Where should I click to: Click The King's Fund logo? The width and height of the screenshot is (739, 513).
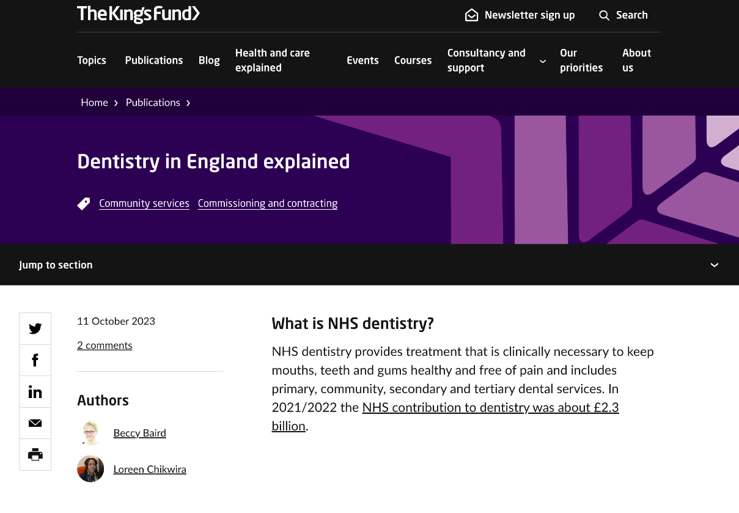coord(138,14)
